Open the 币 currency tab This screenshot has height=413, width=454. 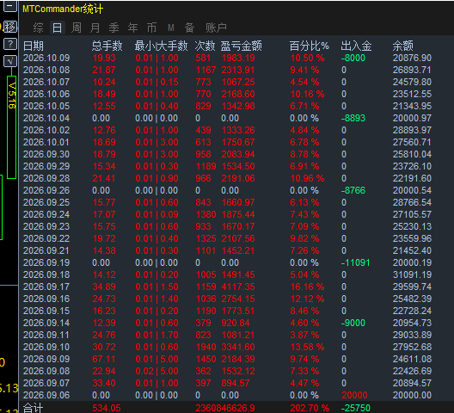(151, 28)
